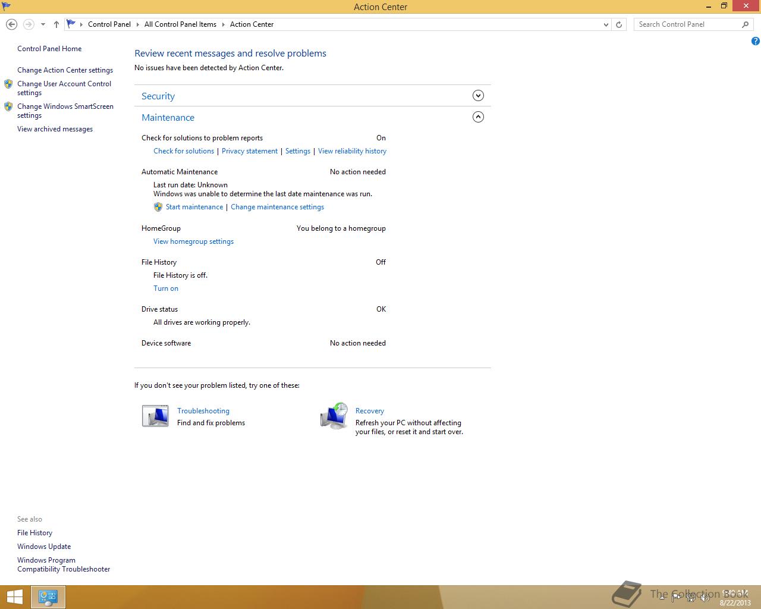Click the Troubleshooting monitor icon
This screenshot has height=609, width=761.
click(155, 416)
